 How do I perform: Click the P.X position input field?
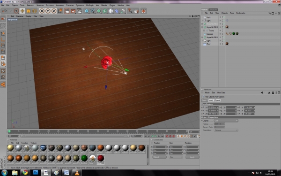point(213,107)
